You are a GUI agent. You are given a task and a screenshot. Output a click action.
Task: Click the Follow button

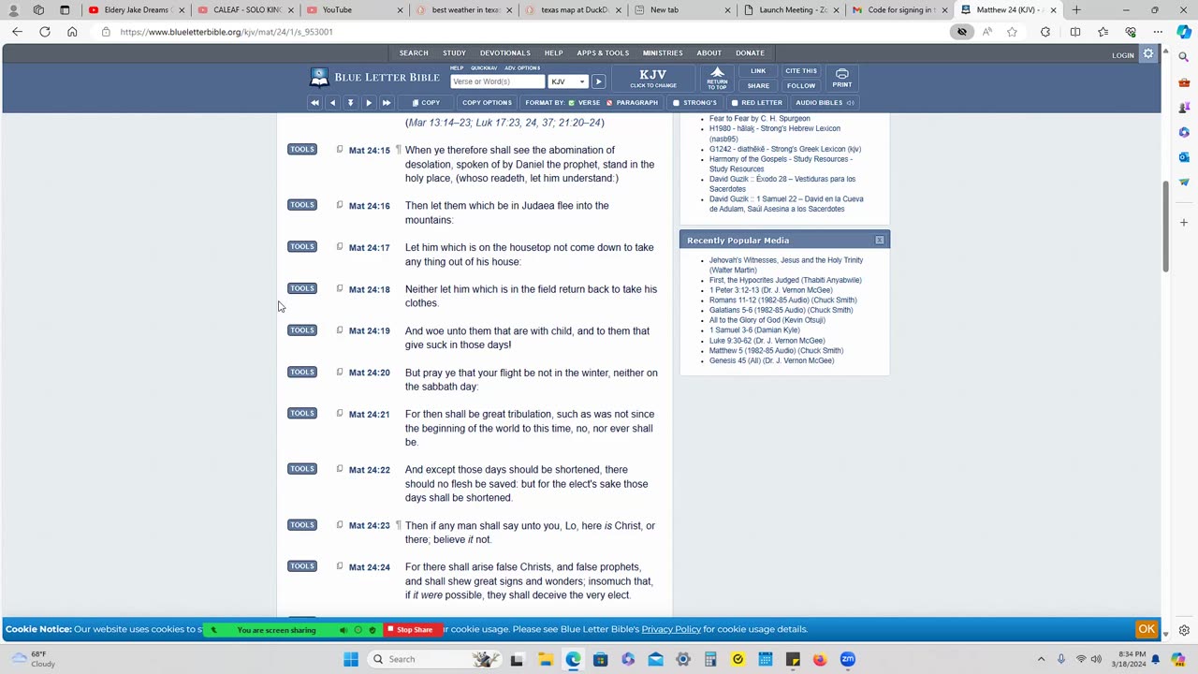(x=801, y=85)
